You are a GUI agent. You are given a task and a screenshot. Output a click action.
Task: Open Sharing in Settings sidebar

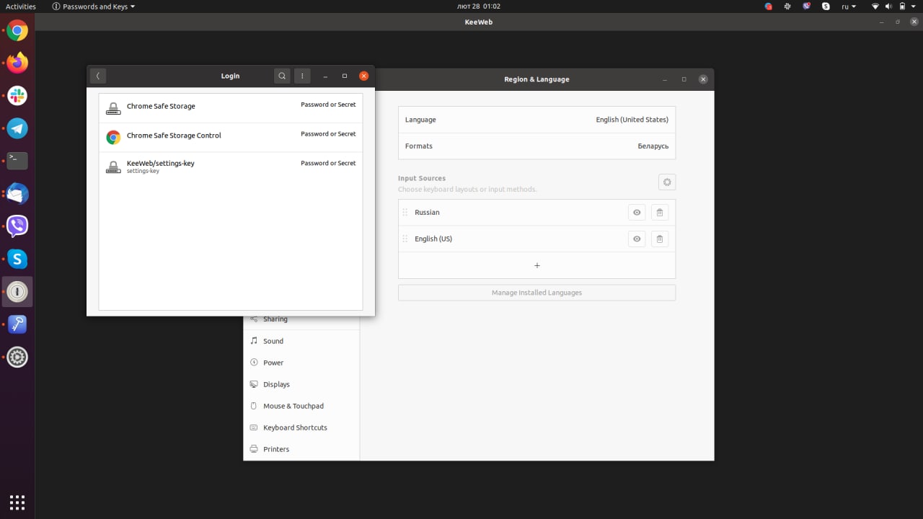(301, 319)
